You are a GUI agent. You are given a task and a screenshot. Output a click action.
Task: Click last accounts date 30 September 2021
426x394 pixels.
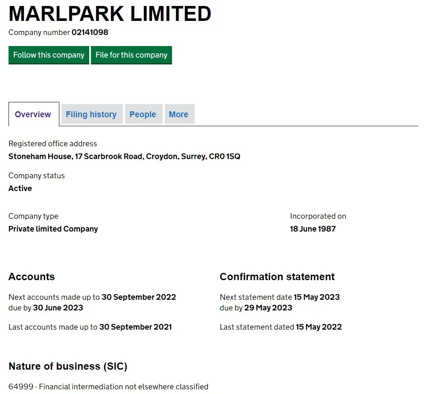135,327
